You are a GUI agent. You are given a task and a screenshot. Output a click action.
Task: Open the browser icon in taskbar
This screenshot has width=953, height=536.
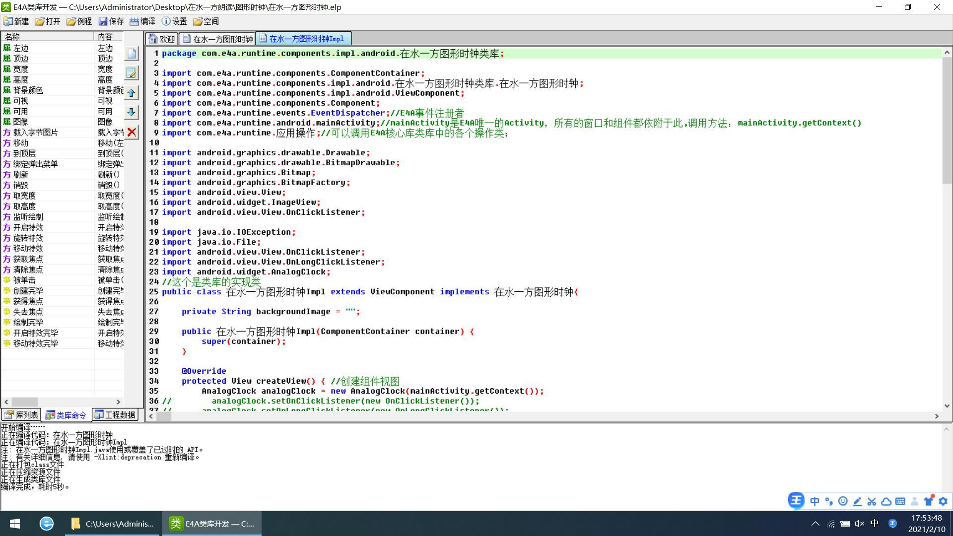click(47, 524)
